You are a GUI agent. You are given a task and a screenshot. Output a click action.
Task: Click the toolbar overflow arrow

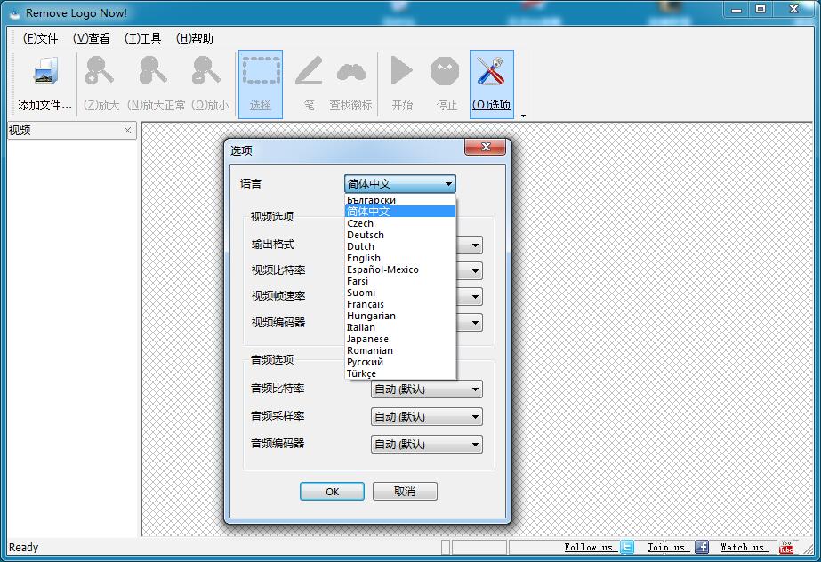click(x=523, y=116)
